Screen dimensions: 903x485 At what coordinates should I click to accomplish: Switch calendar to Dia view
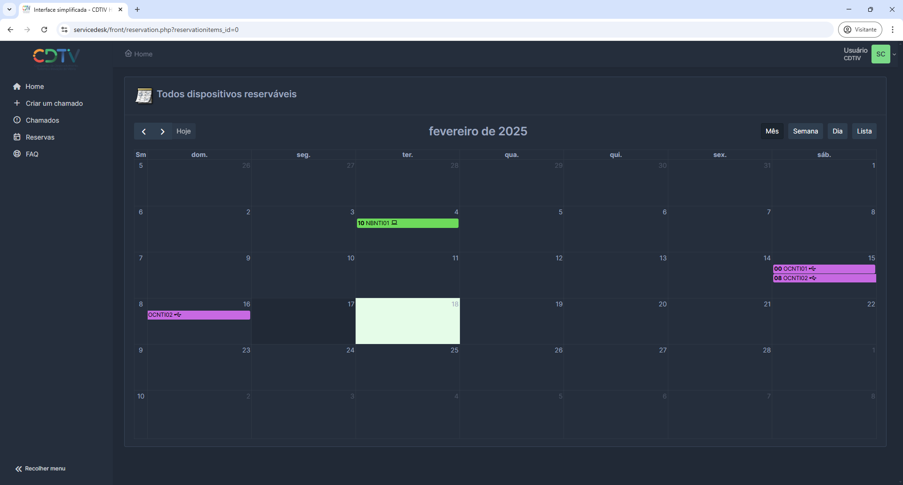tap(837, 132)
